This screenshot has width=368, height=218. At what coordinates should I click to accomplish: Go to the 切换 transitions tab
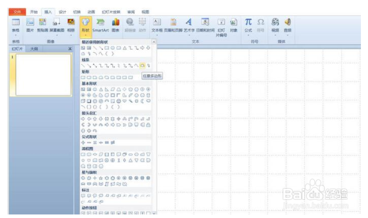pyautogui.click(x=77, y=12)
